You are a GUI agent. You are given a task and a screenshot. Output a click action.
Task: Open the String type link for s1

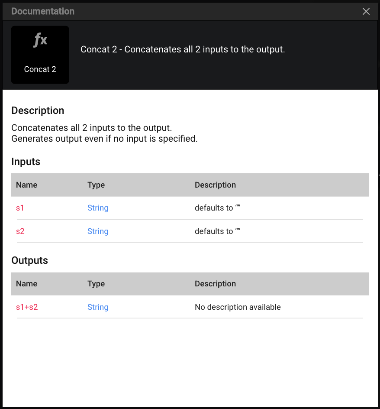tap(98, 208)
